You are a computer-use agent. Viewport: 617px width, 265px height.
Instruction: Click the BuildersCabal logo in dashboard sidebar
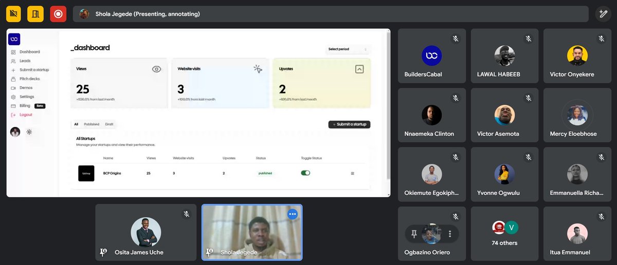click(x=14, y=39)
